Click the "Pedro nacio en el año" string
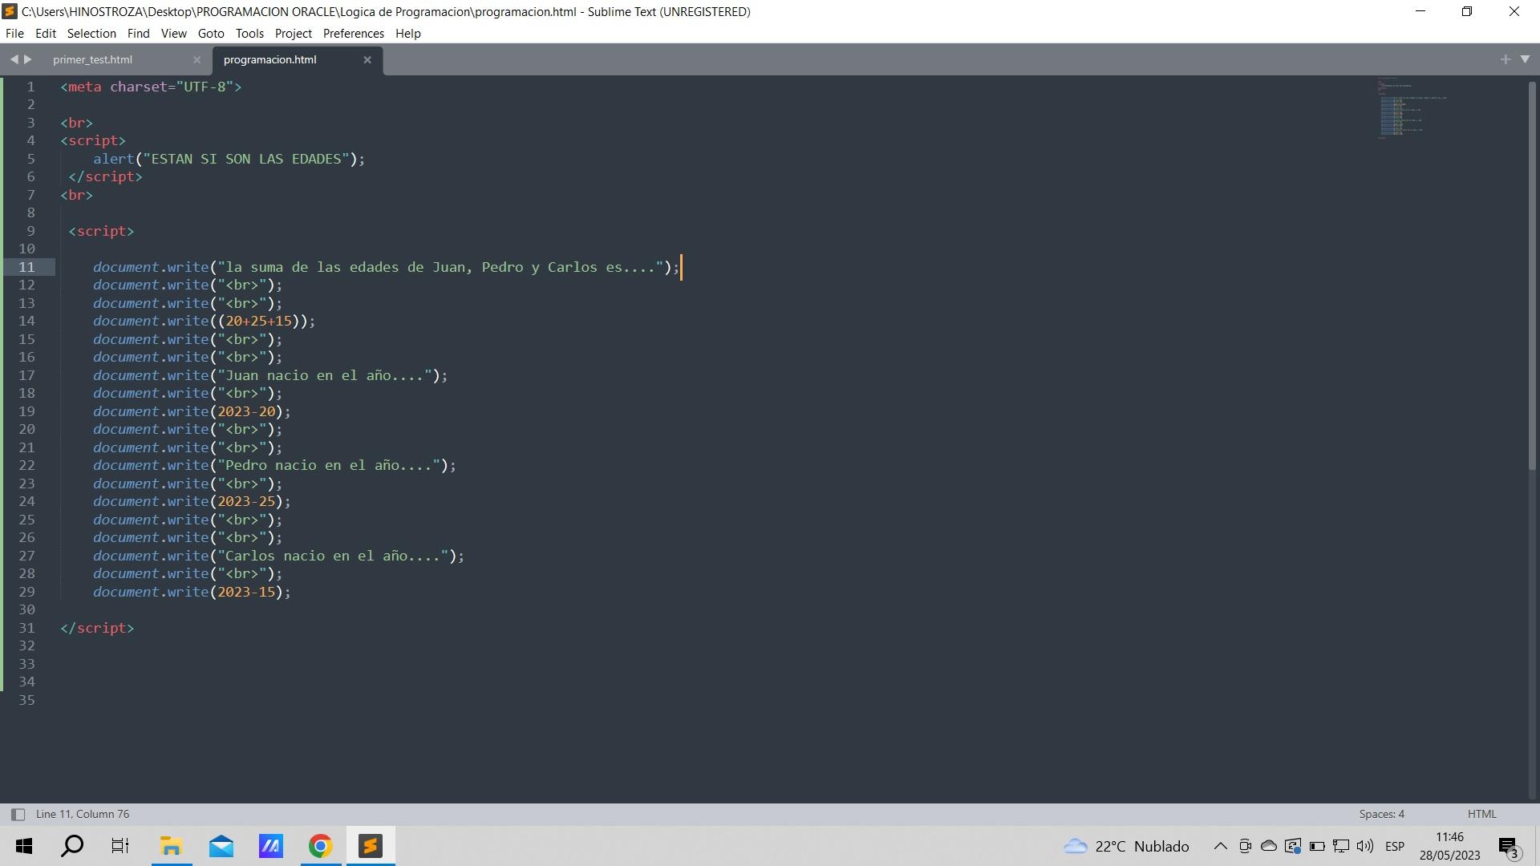 coord(329,465)
